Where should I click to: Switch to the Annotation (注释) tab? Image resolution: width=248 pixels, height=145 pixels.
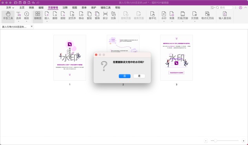(65, 7)
